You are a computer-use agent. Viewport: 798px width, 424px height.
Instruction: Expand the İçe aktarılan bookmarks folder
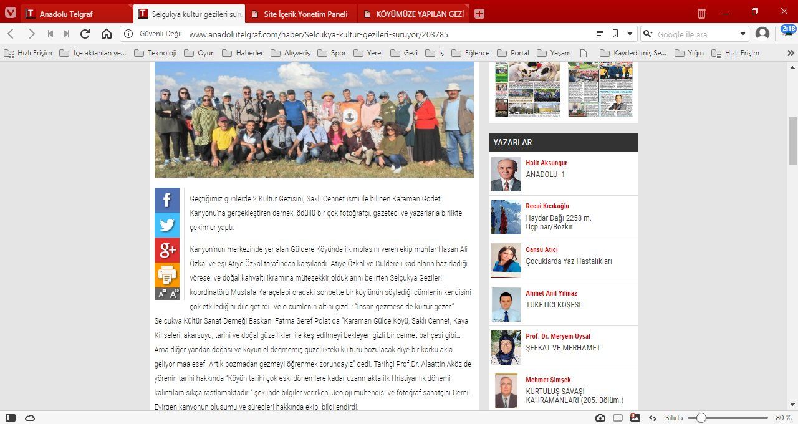[93, 53]
